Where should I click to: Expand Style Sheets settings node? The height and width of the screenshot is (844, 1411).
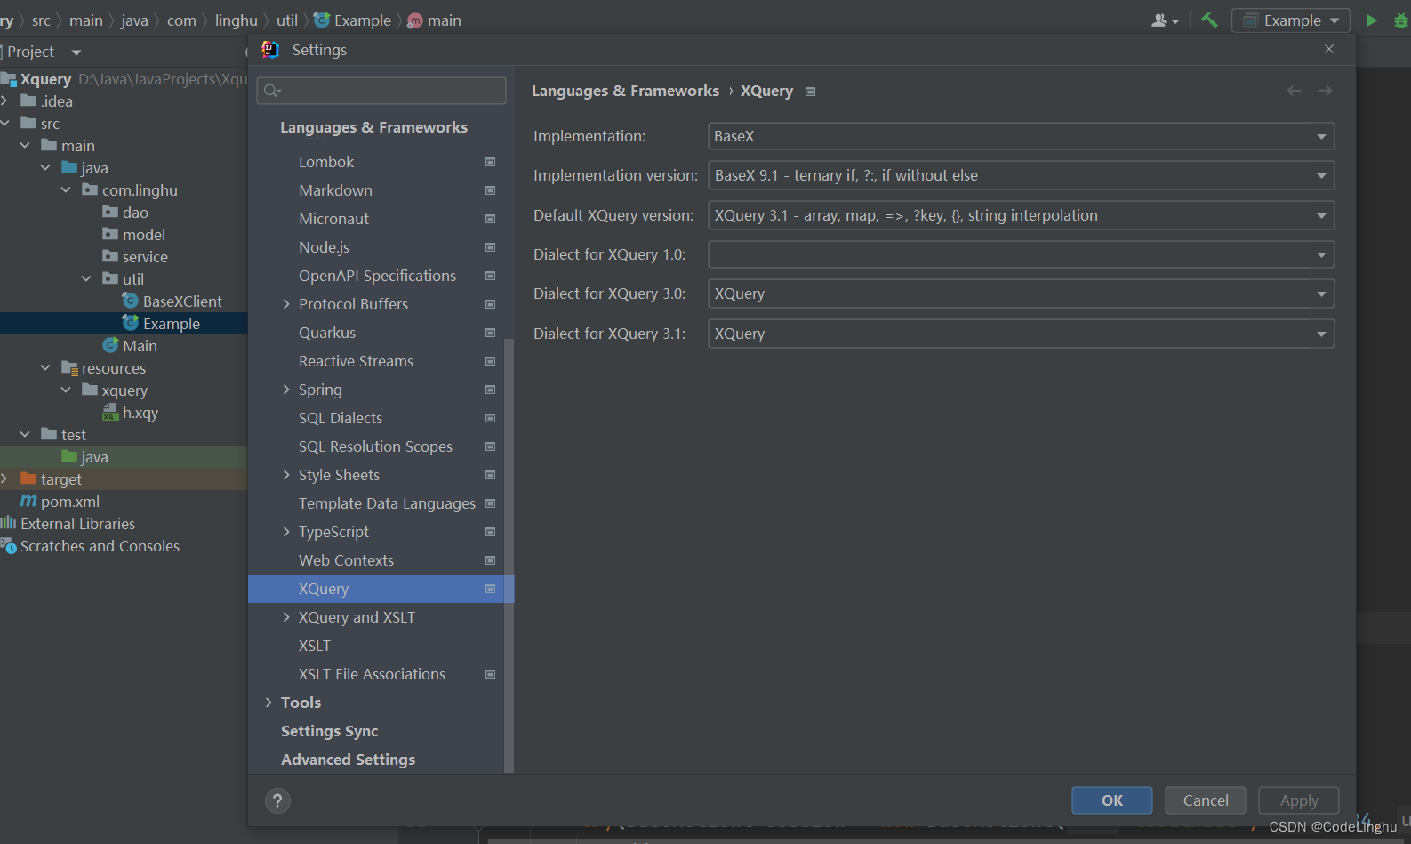pyautogui.click(x=286, y=475)
